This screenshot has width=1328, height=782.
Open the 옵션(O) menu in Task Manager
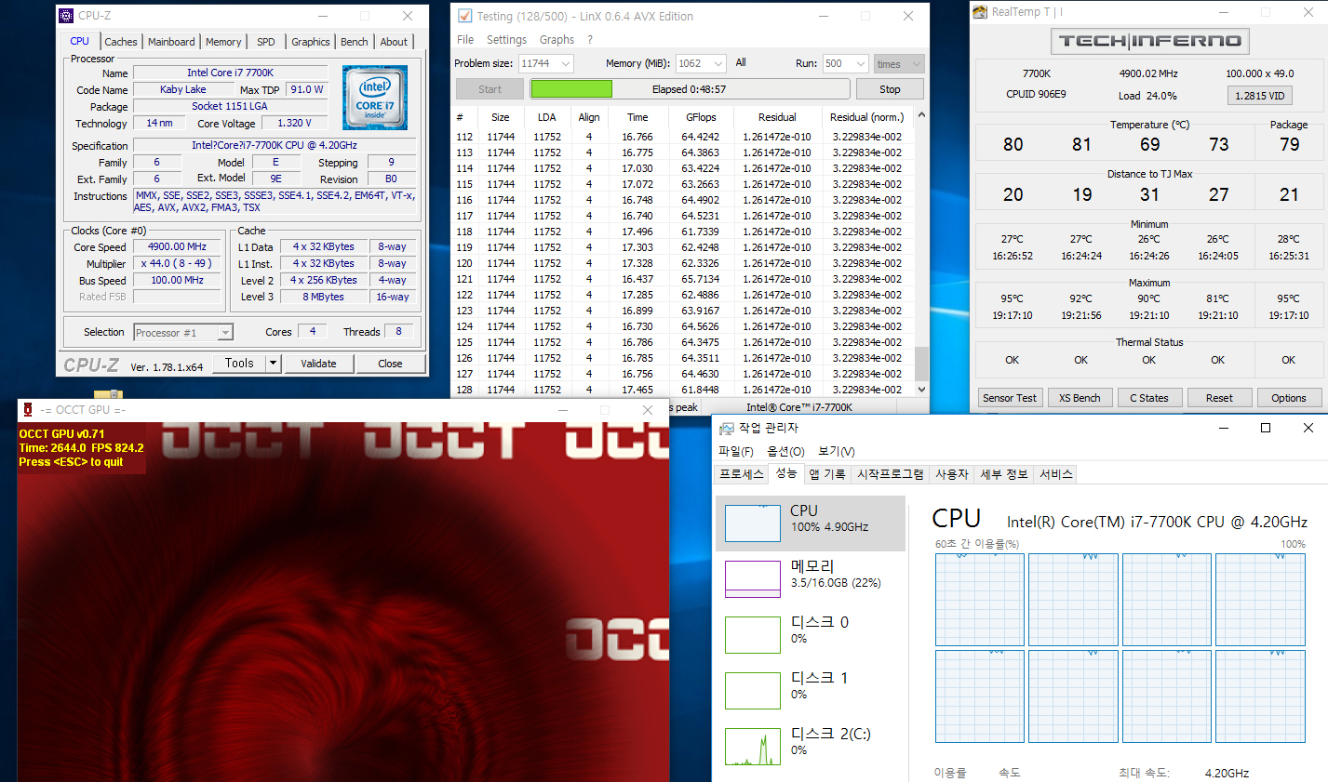(785, 451)
